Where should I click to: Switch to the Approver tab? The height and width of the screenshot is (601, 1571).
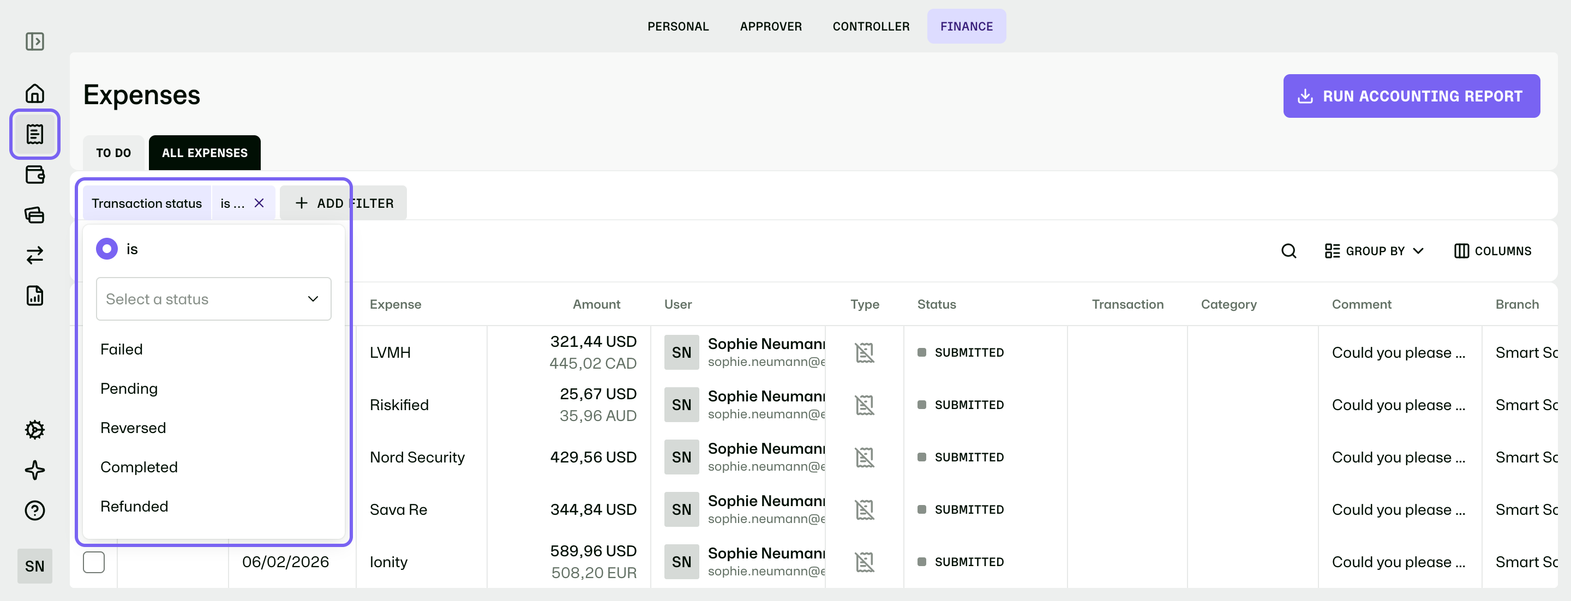click(x=771, y=26)
